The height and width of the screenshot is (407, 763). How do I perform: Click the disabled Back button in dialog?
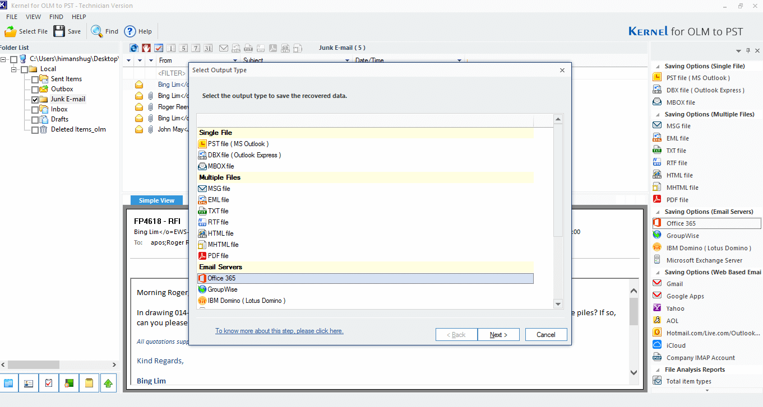[x=456, y=335]
